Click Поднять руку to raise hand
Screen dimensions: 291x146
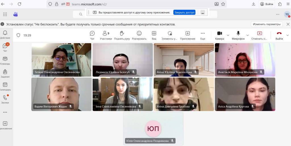122,35
